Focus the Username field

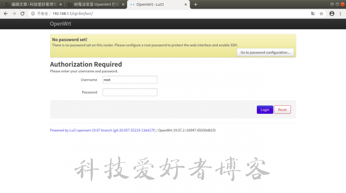pos(130,80)
